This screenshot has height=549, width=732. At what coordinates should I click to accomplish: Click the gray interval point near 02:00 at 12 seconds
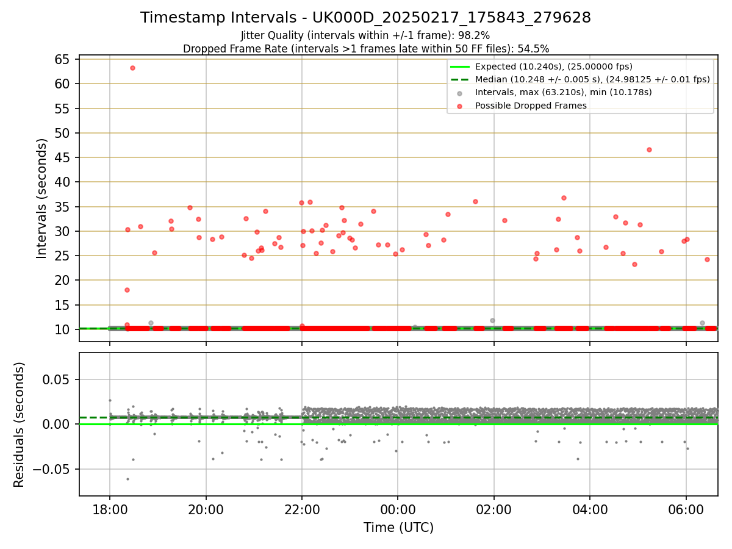pos(492,320)
